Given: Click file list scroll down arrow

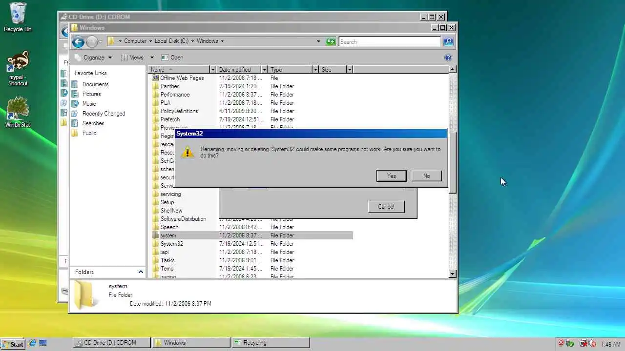Looking at the screenshot, I should (x=452, y=274).
